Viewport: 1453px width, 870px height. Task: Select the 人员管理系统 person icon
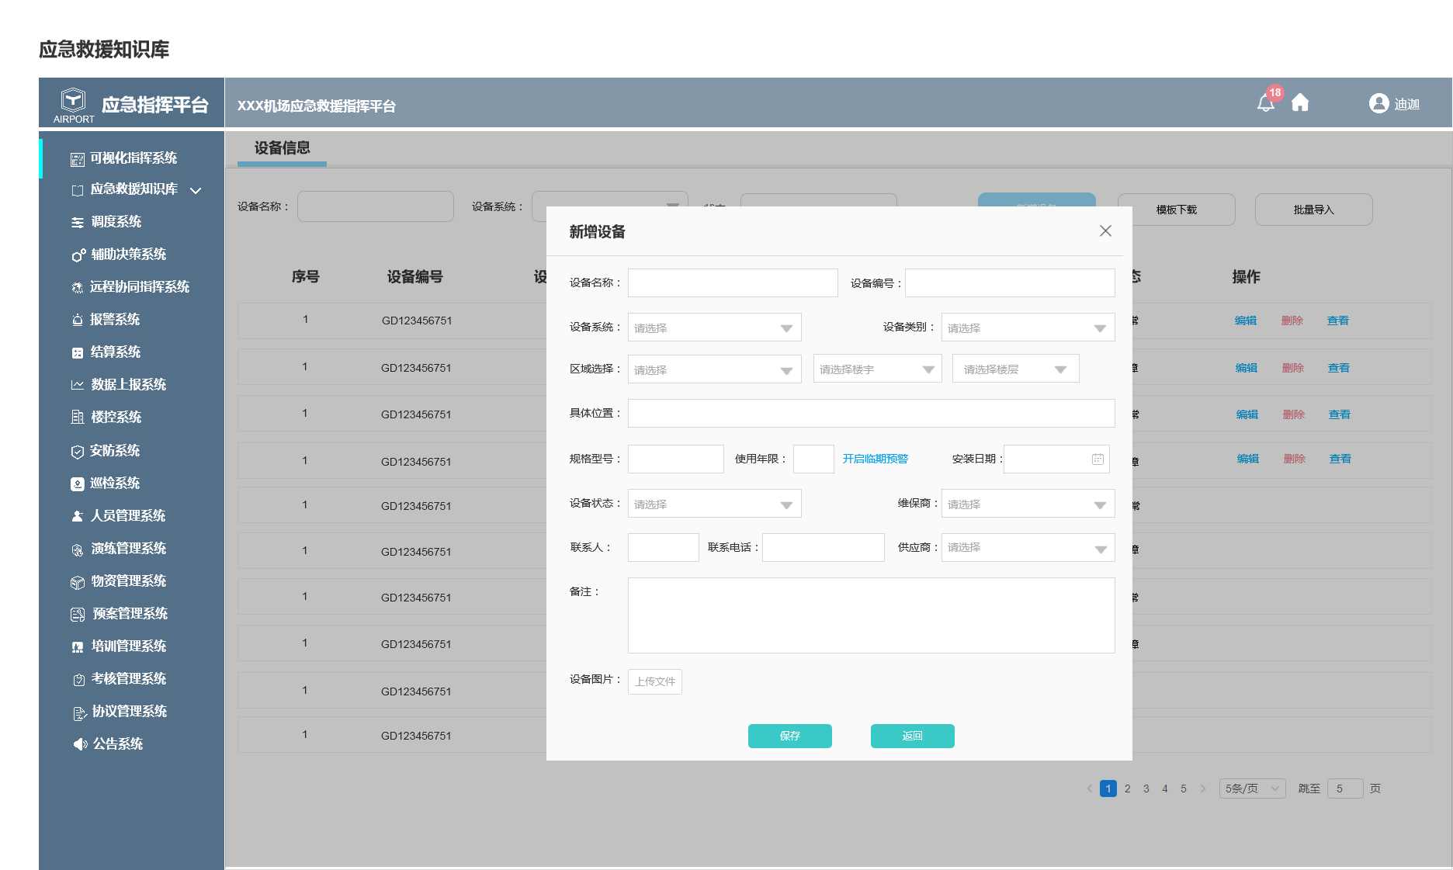pyautogui.click(x=78, y=516)
